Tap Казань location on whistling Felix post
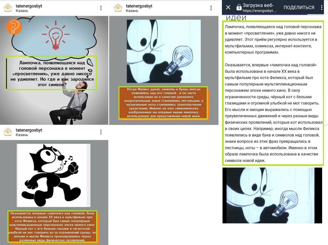 click(x=22, y=135)
